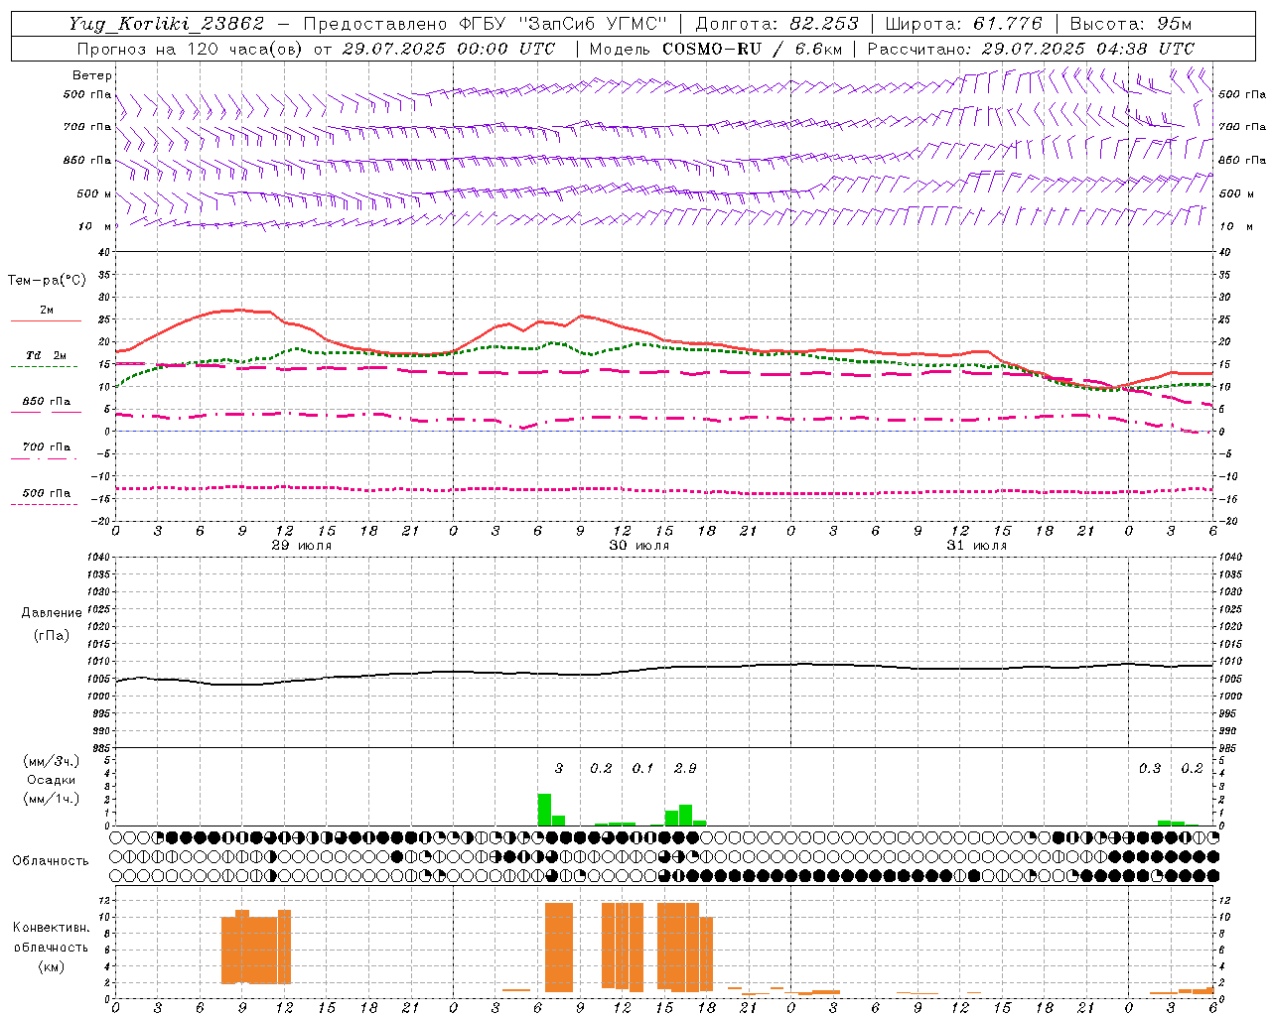1271x1016 pixels.
Task: Select the "ЗапСиб УГМС" provider text
Action: 592,24
